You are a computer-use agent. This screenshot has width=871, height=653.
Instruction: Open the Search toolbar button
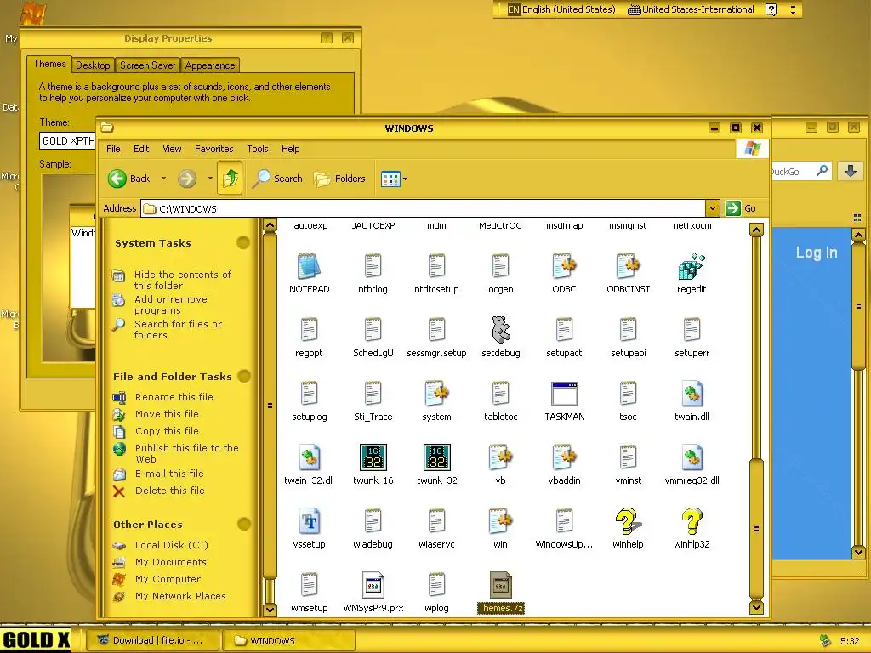coord(277,179)
